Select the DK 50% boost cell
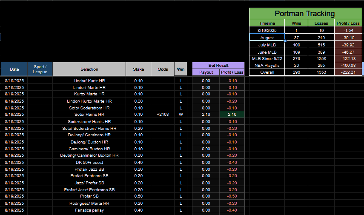This screenshot has height=215, width=364. [89, 162]
